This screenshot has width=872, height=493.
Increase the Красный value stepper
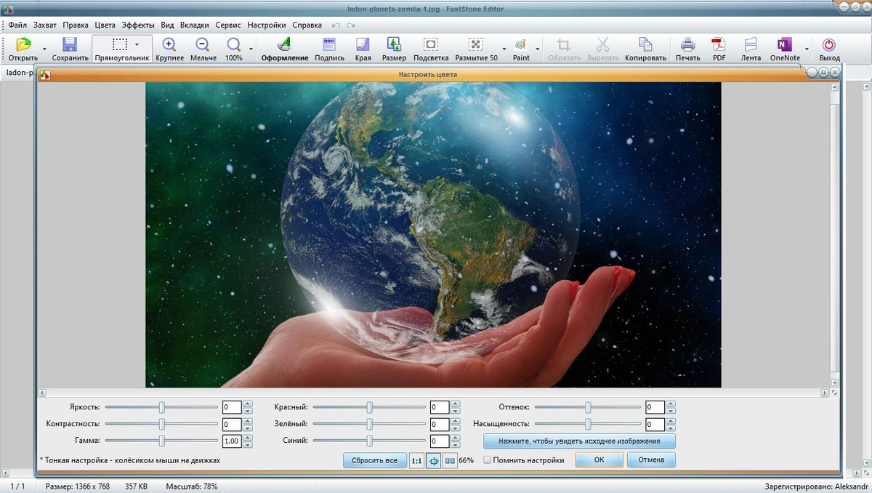click(x=456, y=404)
